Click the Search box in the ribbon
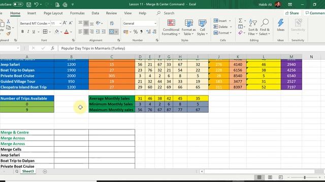 (x=169, y=13)
